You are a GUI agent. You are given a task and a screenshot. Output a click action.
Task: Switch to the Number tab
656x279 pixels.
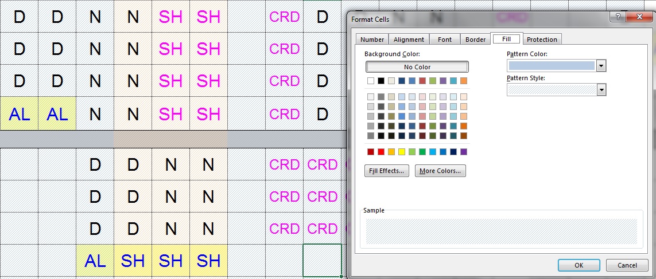[x=372, y=40]
